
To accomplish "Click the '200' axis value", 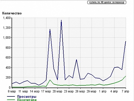I will point(8,77).
